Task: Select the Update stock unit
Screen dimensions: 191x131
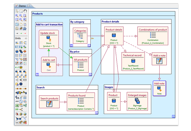Action: point(49,39)
